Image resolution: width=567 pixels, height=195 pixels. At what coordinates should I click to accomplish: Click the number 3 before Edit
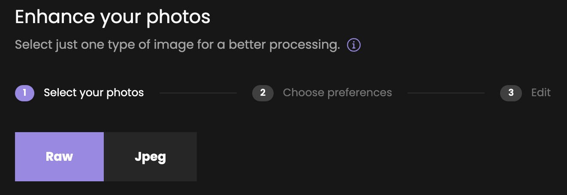click(x=511, y=93)
